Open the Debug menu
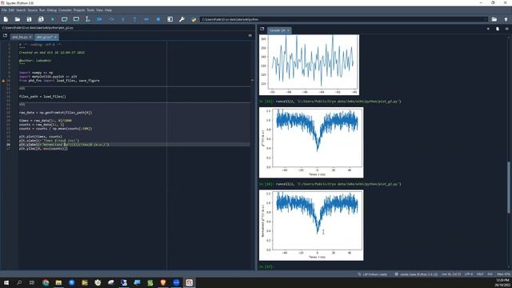Image resolution: width=512 pixels, height=288 pixels. 51,10
